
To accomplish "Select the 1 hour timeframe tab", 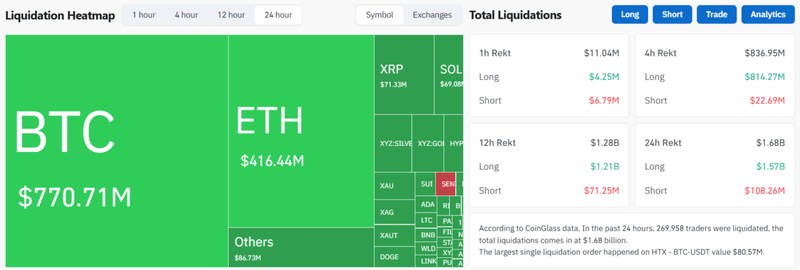I will (x=143, y=15).
